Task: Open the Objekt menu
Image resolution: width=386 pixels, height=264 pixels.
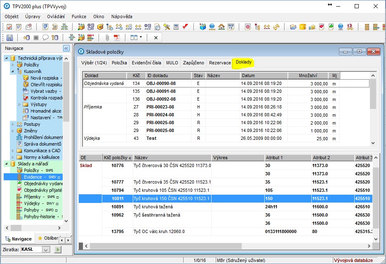Action: coord(12,16)
